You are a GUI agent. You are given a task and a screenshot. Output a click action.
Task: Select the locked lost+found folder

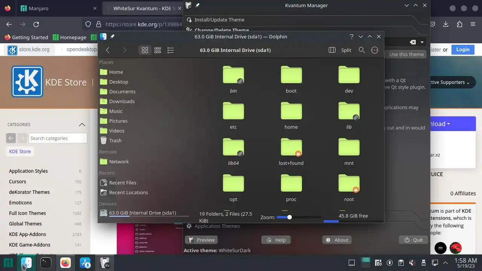click(291, 147)
